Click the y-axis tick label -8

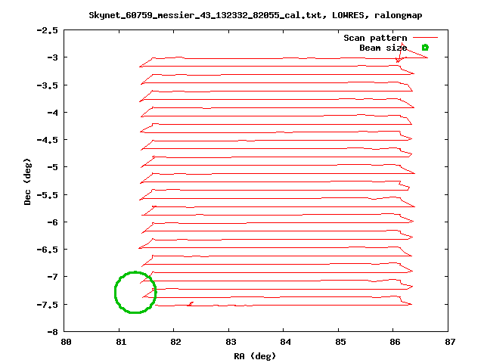[52, 333]
